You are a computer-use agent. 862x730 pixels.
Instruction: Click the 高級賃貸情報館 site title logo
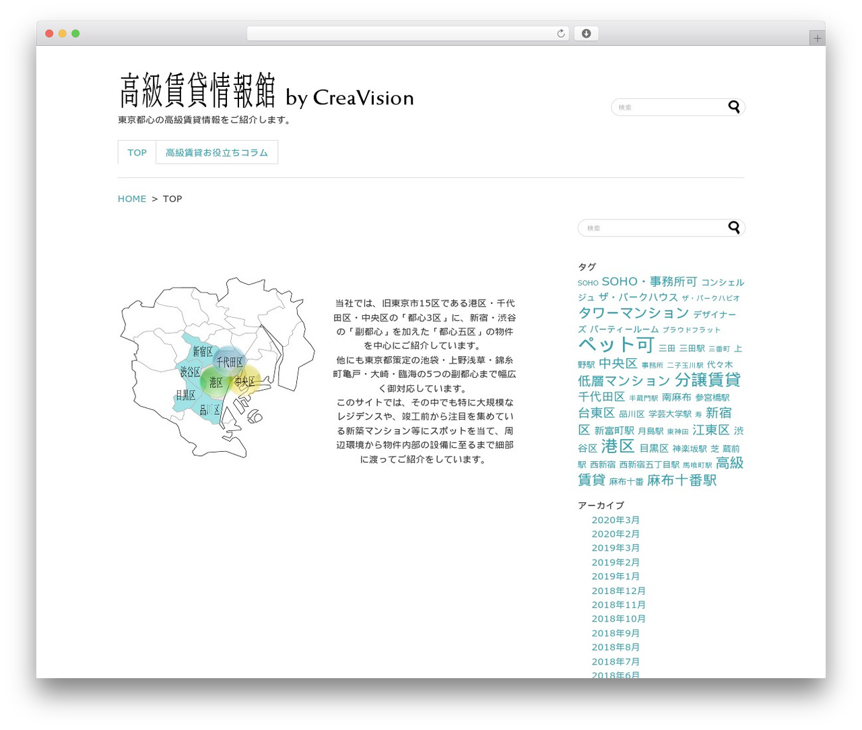[267, 91]
